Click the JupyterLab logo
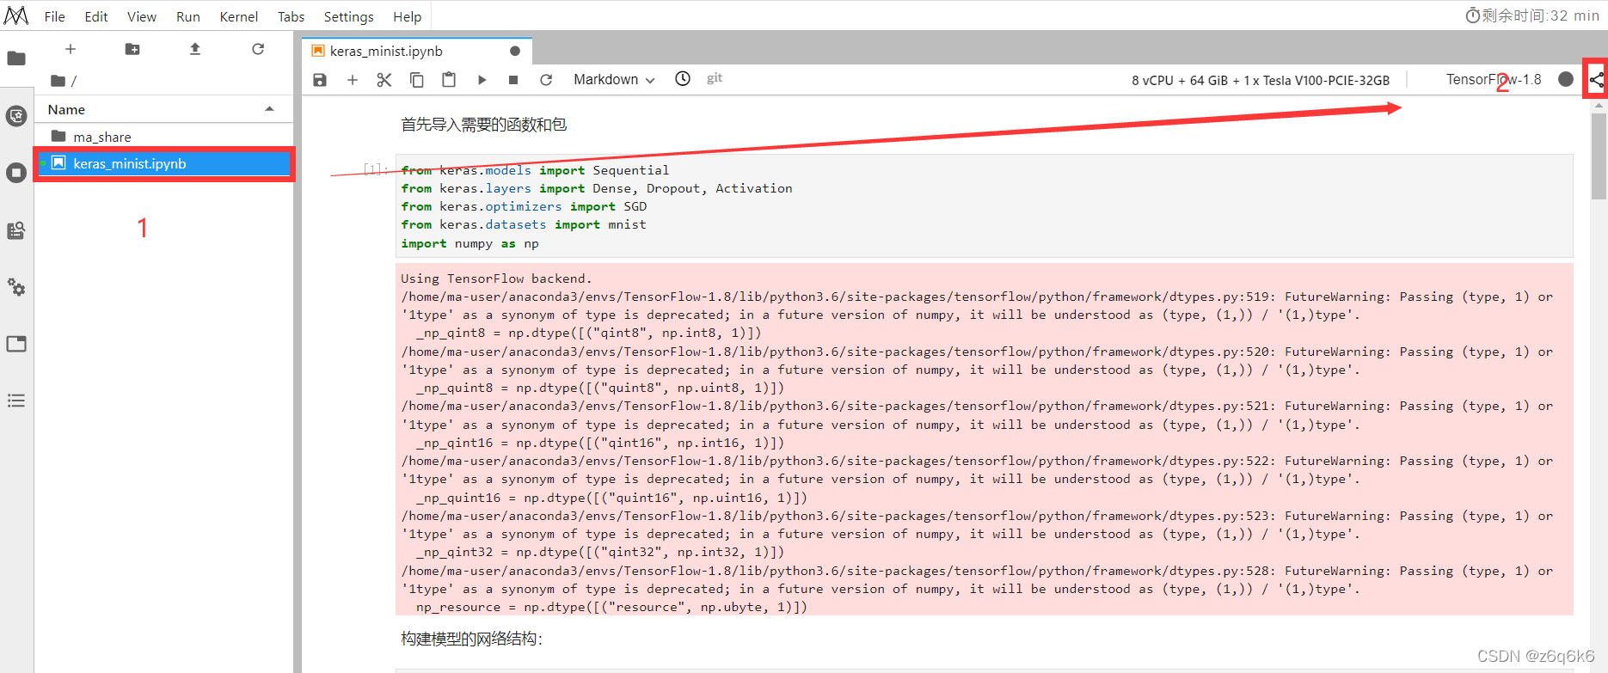This screenshot has height=673, width=1608. tap(16, 15)
